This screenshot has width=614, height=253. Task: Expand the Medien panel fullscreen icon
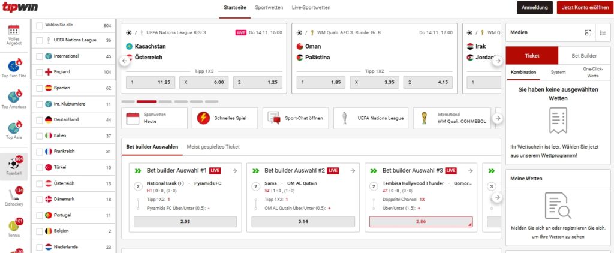point(588,33)
